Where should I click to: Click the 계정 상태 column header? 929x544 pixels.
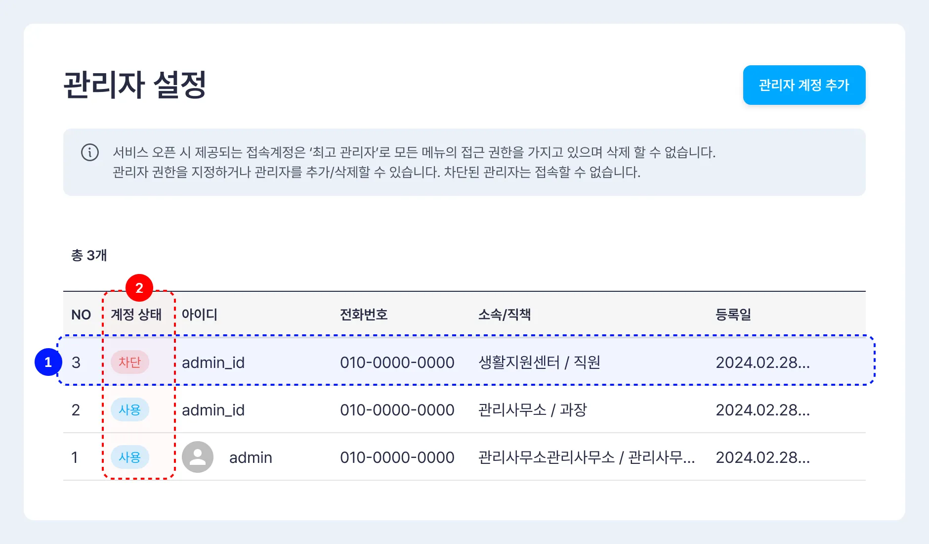pos(136,315)
